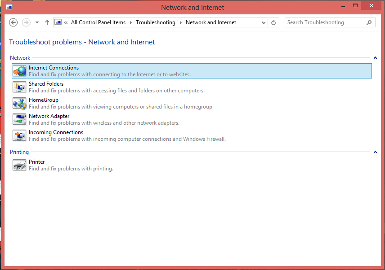The height and width of the screenshot is (270, 385).
Task: Click the Control Panel icon in address bar
Action: tap(58, 22)
